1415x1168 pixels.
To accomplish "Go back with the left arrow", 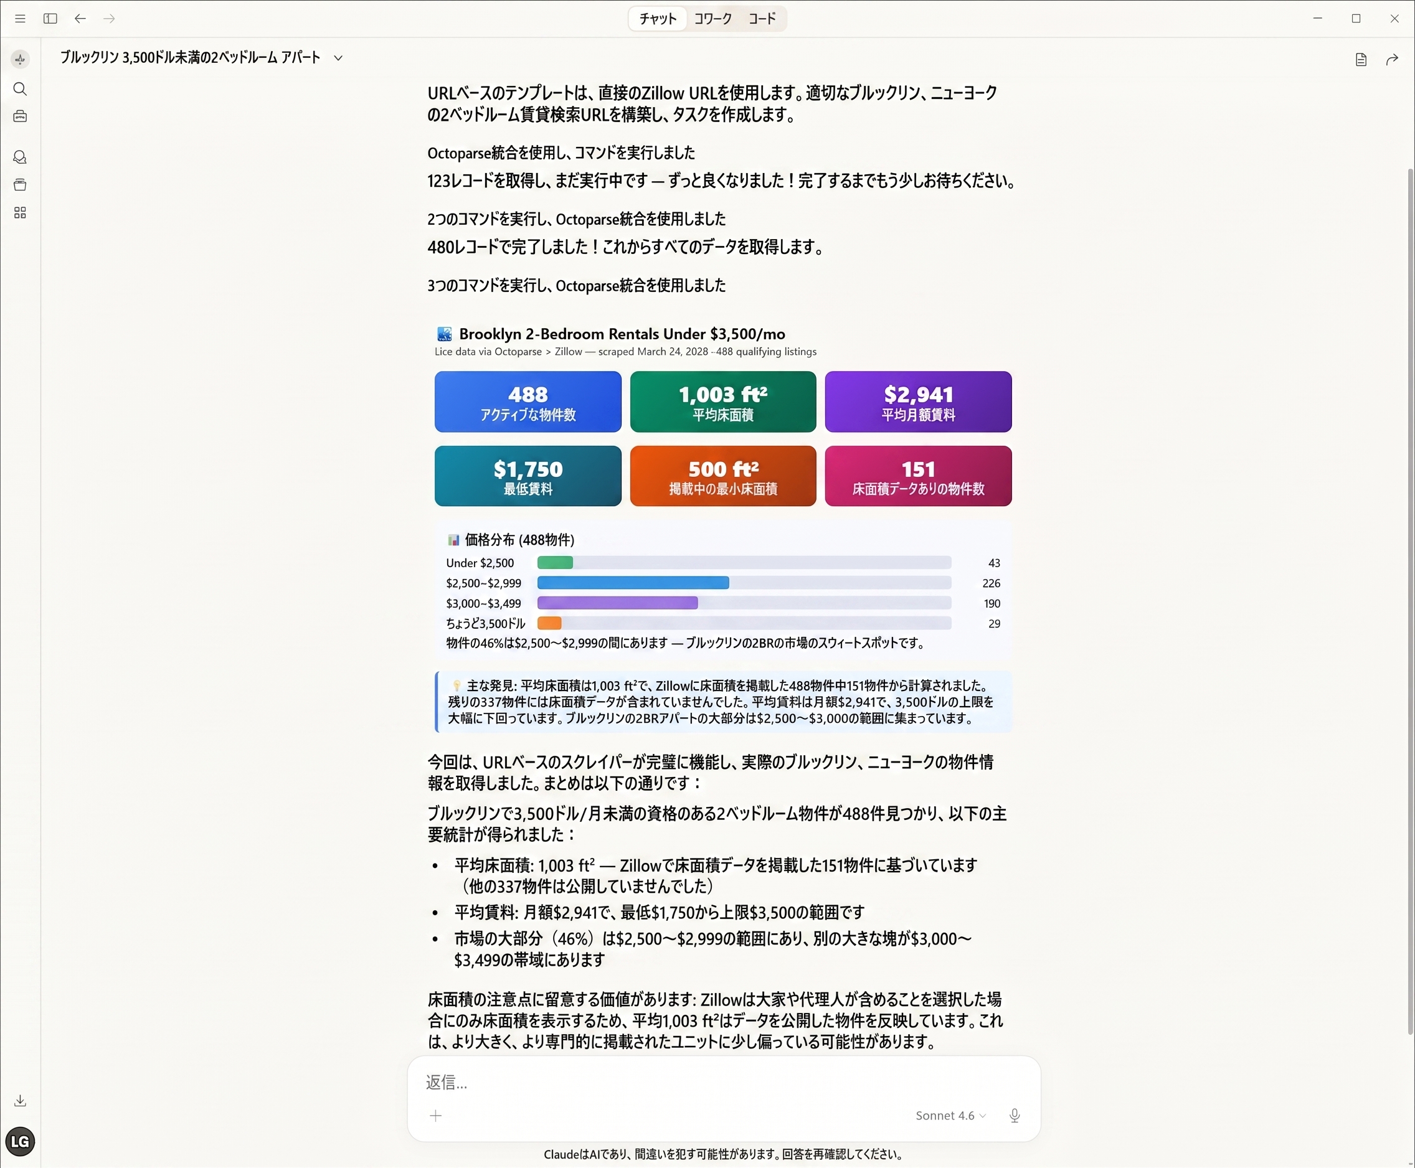I will (x=80, y=19).
